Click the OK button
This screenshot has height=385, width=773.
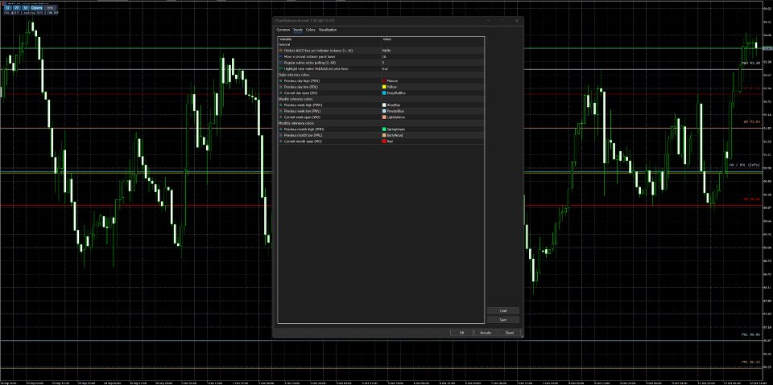462,333
